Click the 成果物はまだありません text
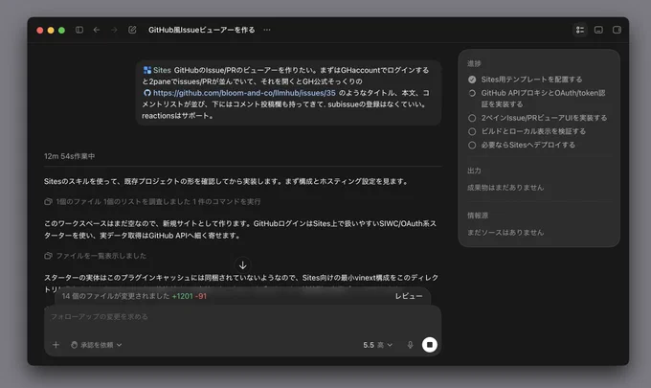The height and width of the screenshot is (388, 651). (505, 188)
